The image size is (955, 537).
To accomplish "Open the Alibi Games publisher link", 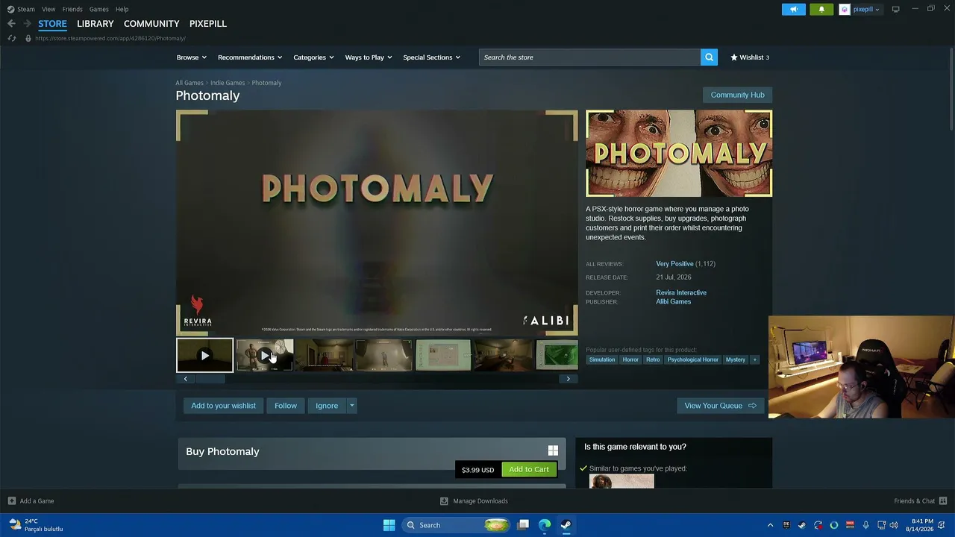I will point(673,301).
